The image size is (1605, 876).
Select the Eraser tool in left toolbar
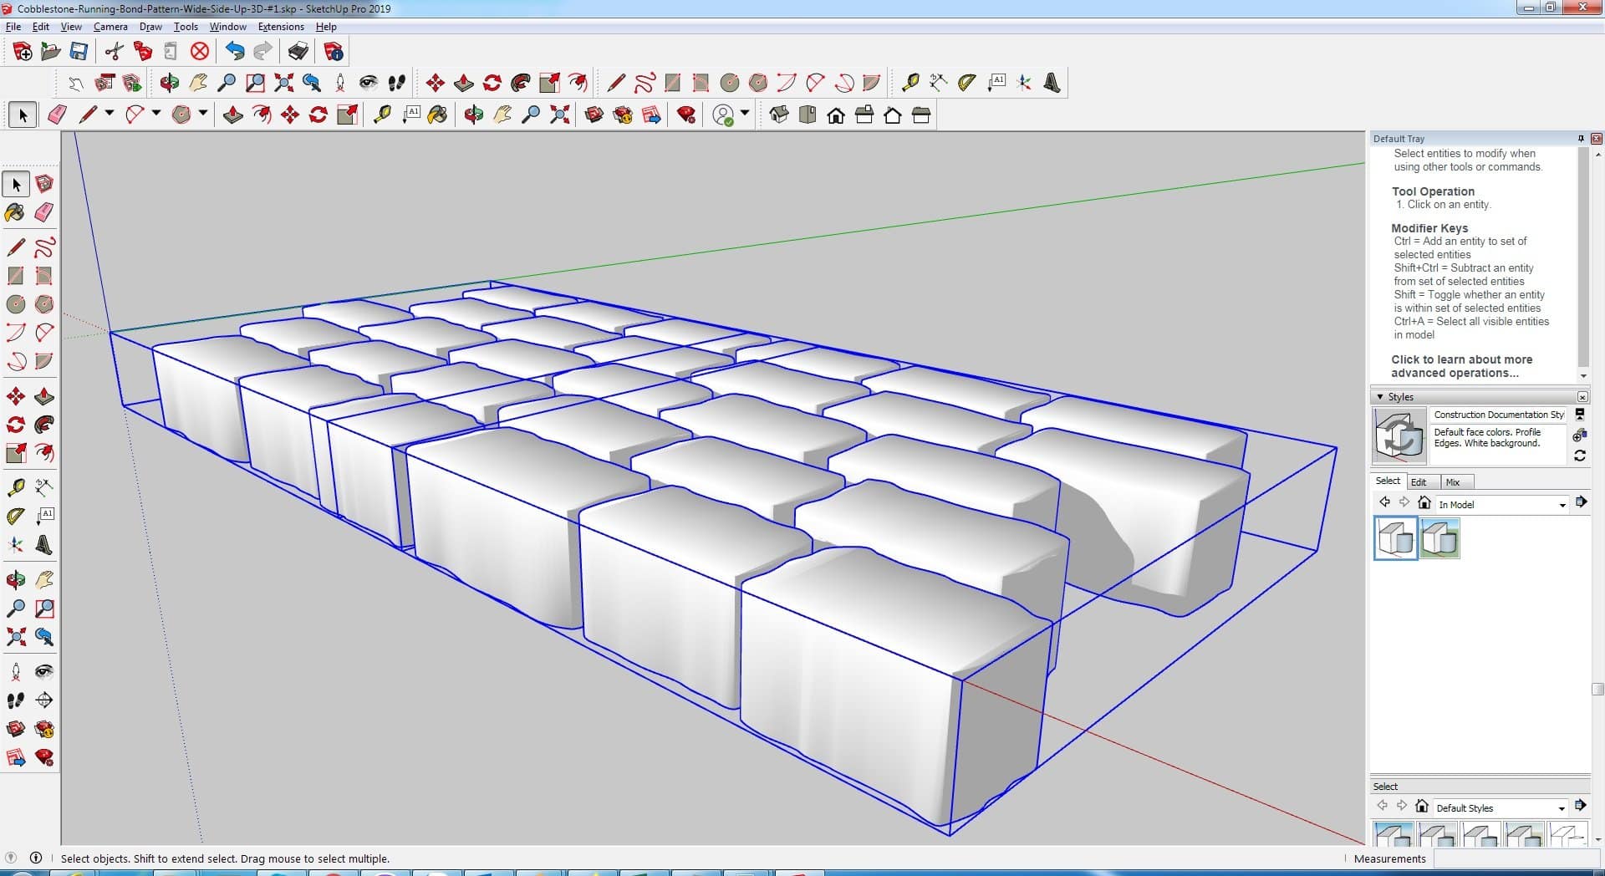[x=44, y=212]
